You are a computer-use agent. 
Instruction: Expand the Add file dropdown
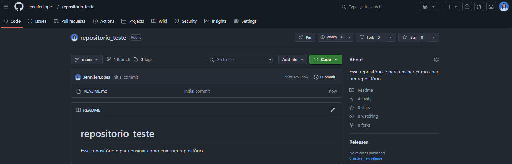pos(292,59)
